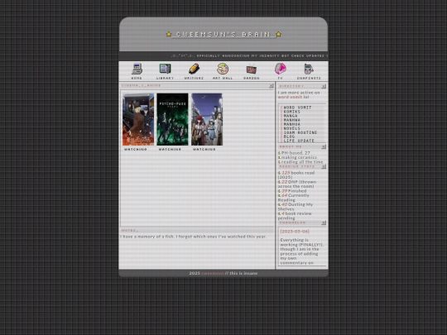Open the Novels directory link

click(291, 128)
